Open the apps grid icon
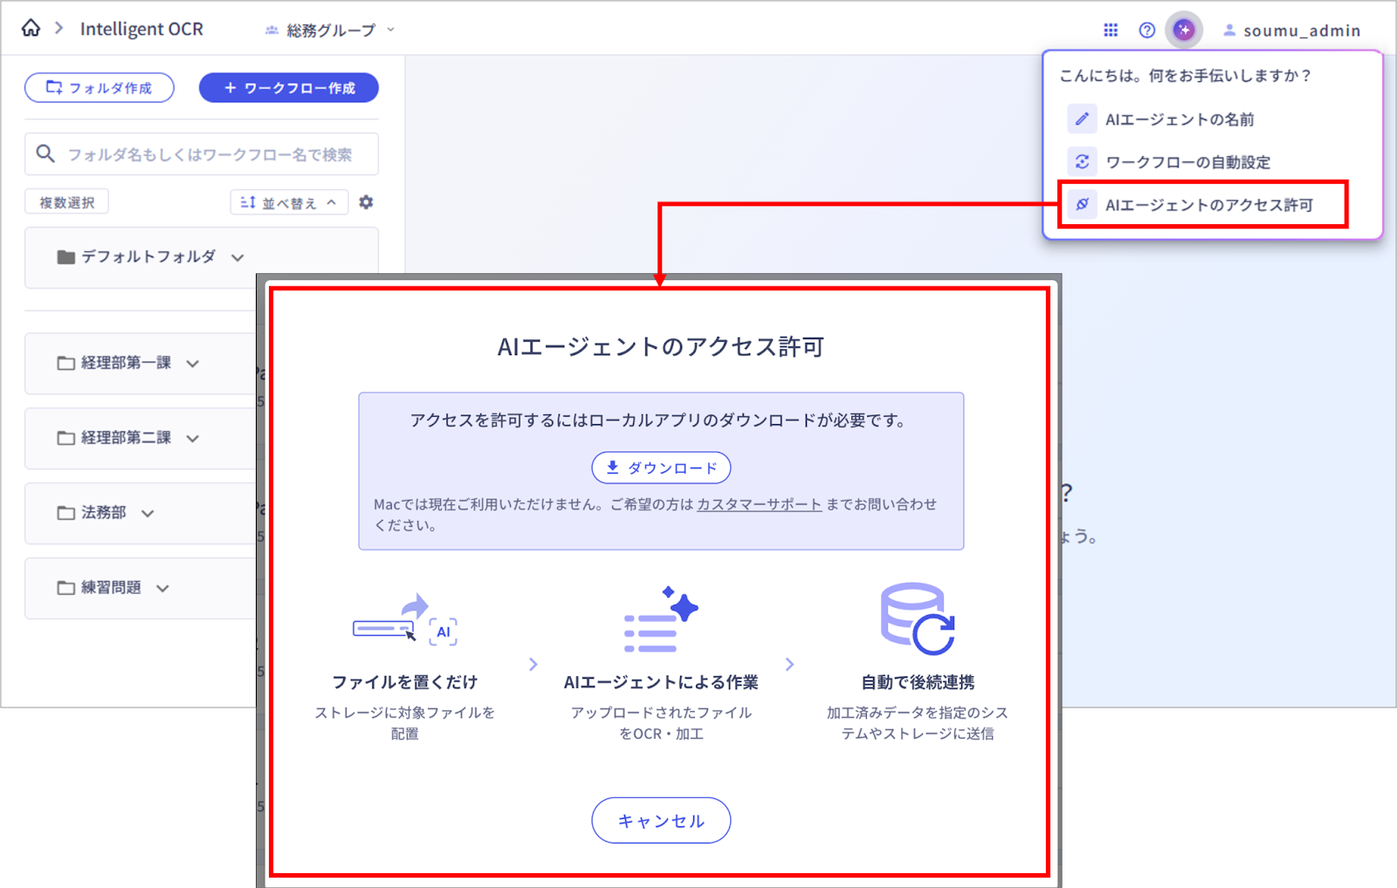This screenshot has height=888, width=1397. pos(1111,31)
